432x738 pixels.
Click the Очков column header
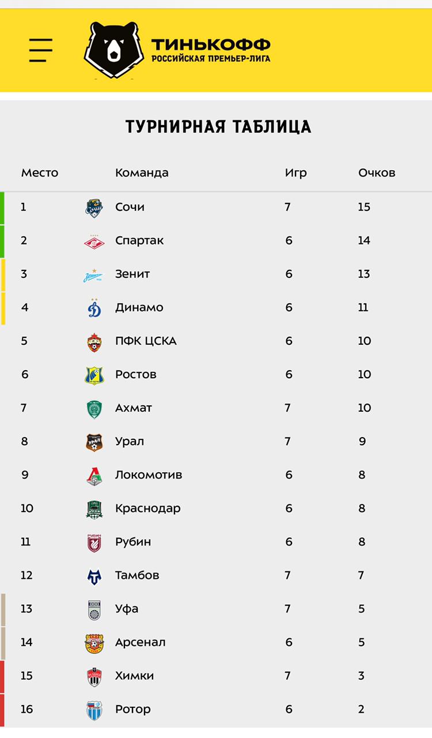click(377, 173)
